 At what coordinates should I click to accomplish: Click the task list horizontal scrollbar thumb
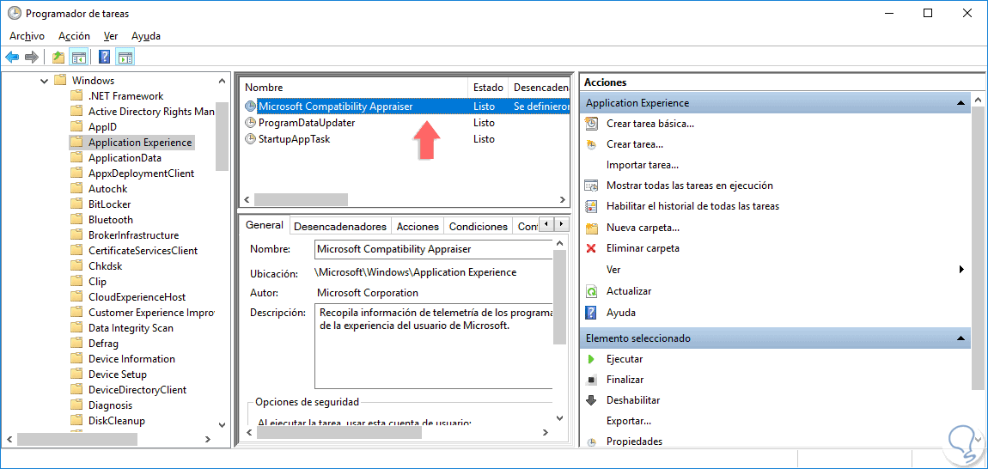(302, 200)
